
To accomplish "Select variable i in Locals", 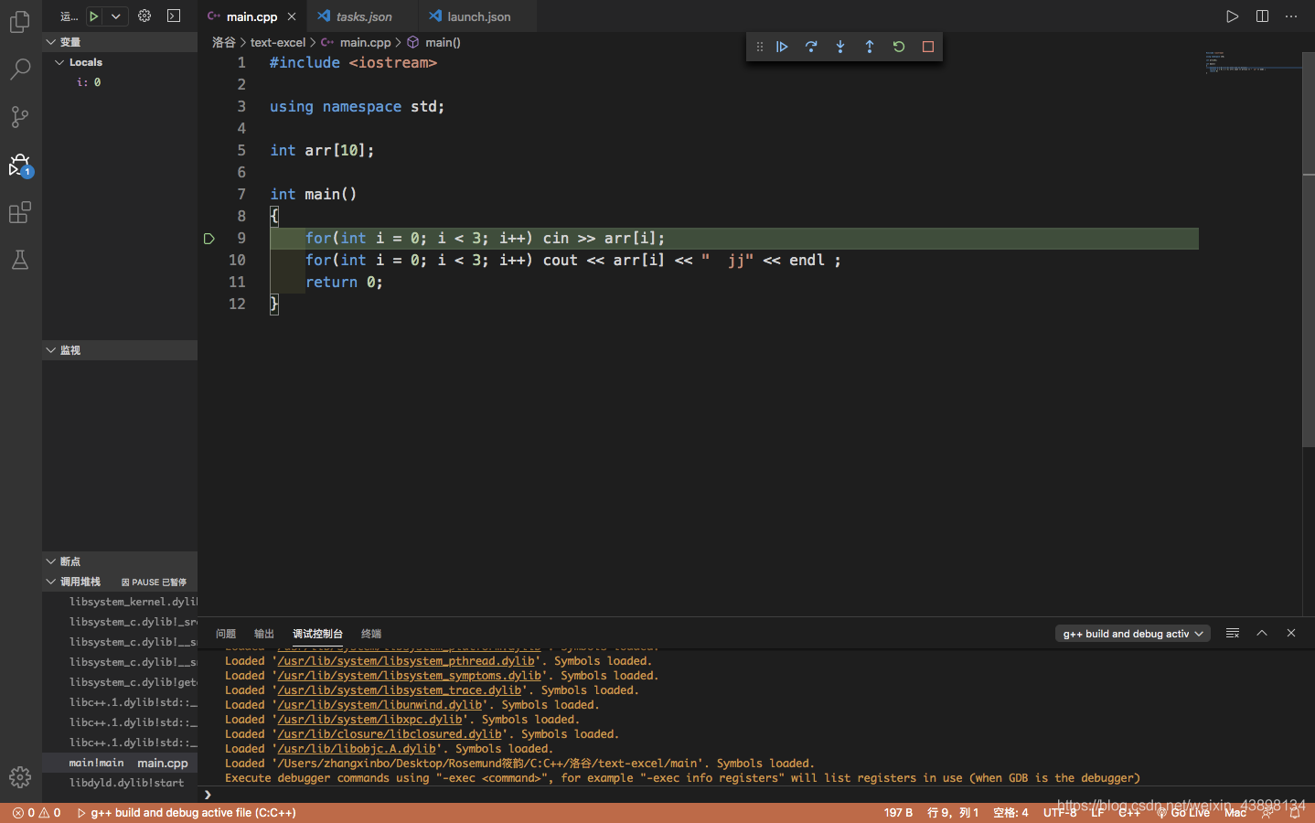I will click(120, 82).
